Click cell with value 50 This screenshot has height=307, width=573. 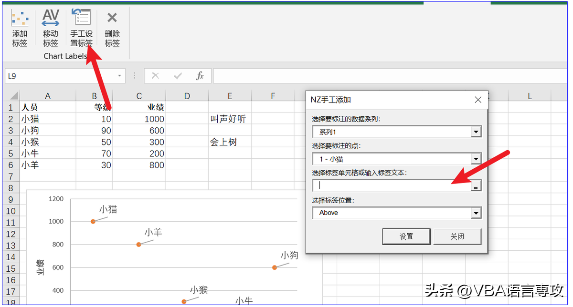[94, 142]
